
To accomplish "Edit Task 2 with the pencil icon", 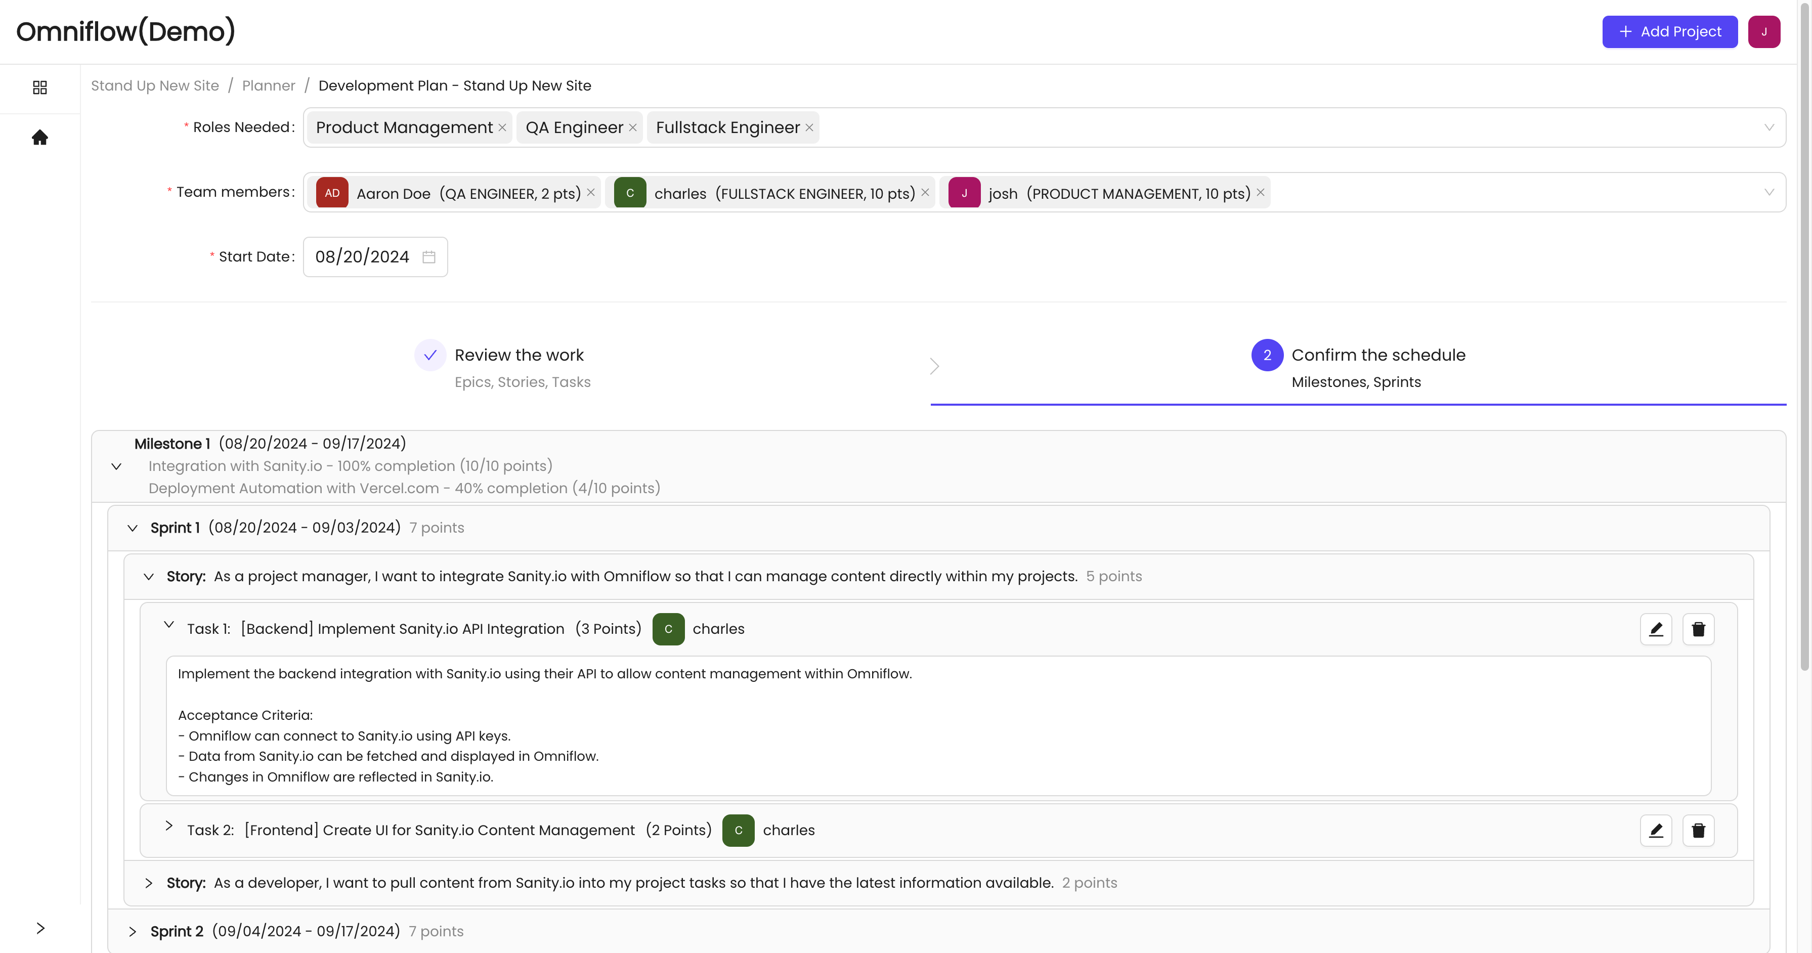I will point(1656,830).
